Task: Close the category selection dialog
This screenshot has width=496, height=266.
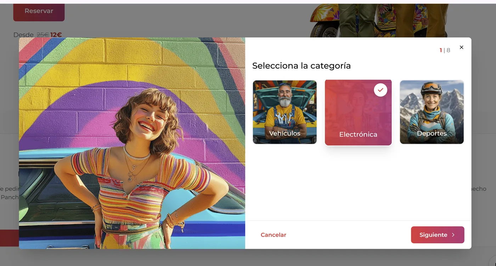Action: coord(461,47)
